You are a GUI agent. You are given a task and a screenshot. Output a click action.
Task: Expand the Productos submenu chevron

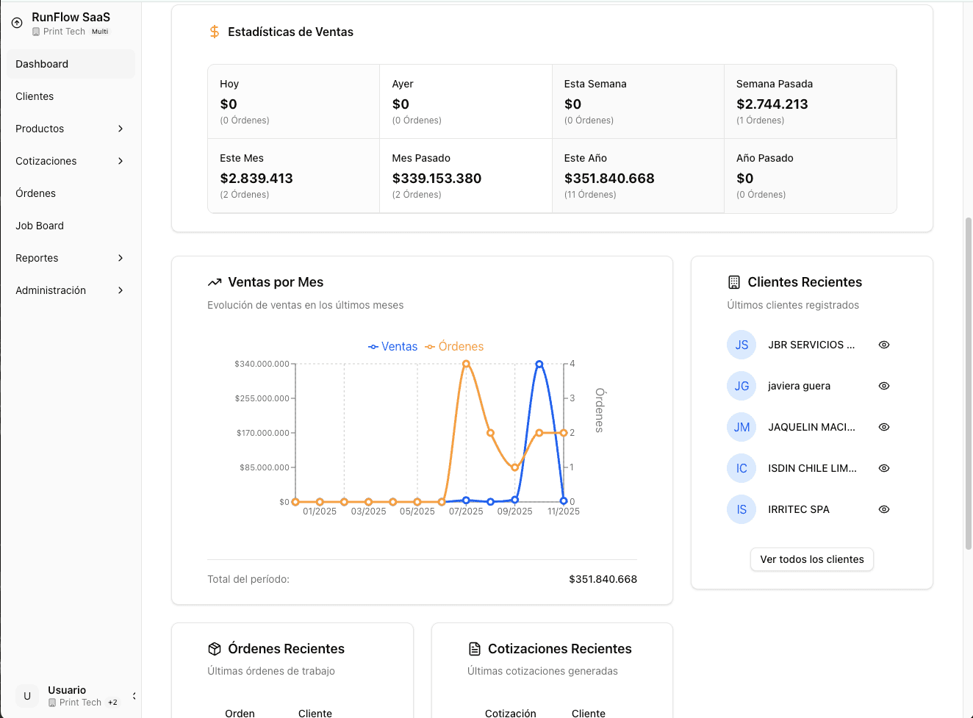coord(121,129)
